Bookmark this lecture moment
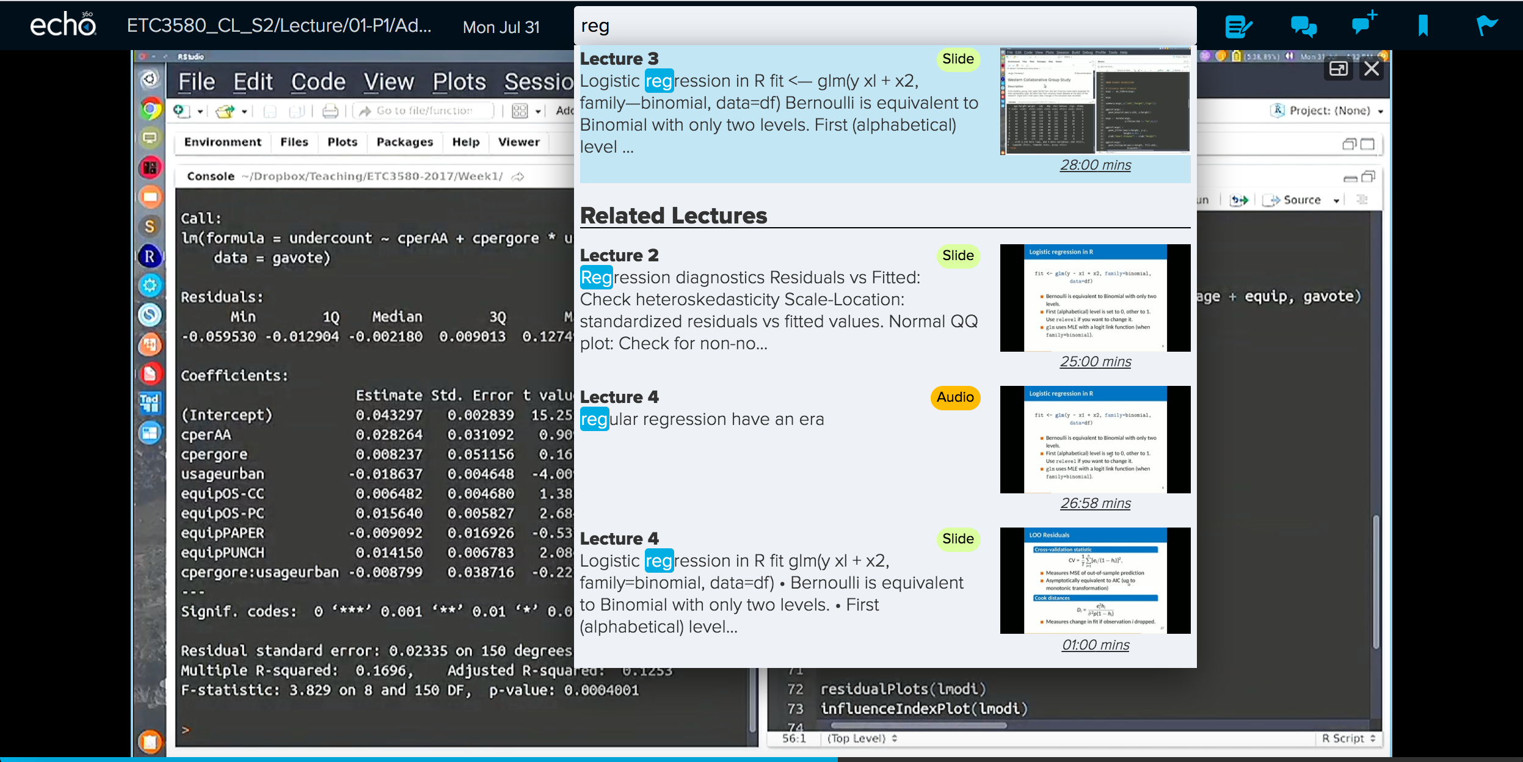This screenshot has height=762, width=1523. pyautogui.click(x=1423, y=26)
